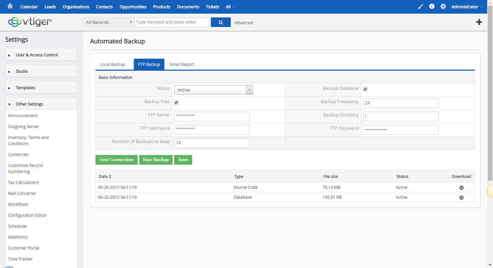Open Outgoing Server settings
Screen dimensions: 493x268
click(x=24, y=127)
